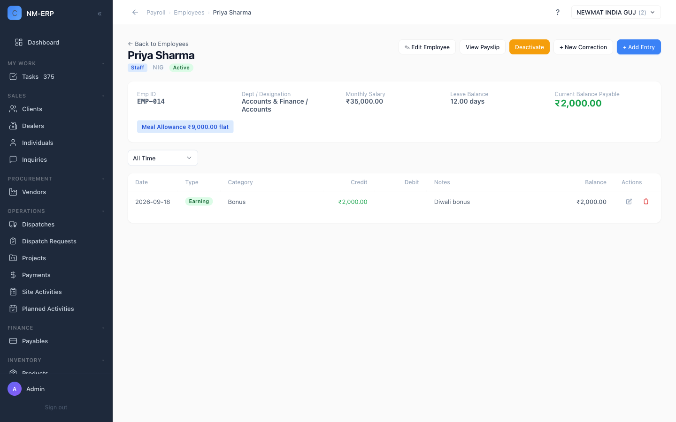Go to Clients in sidebar
The width and height of the screenshot is (676, 422).
coord(56,109)
